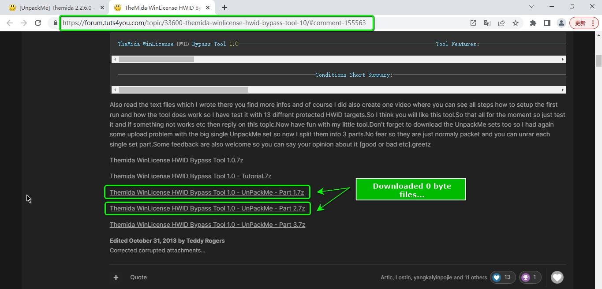Image resolution: width=602 pixels, height=289 pixels.
Task: Click the plus multiquote button
Action: (x=116, y=277)
